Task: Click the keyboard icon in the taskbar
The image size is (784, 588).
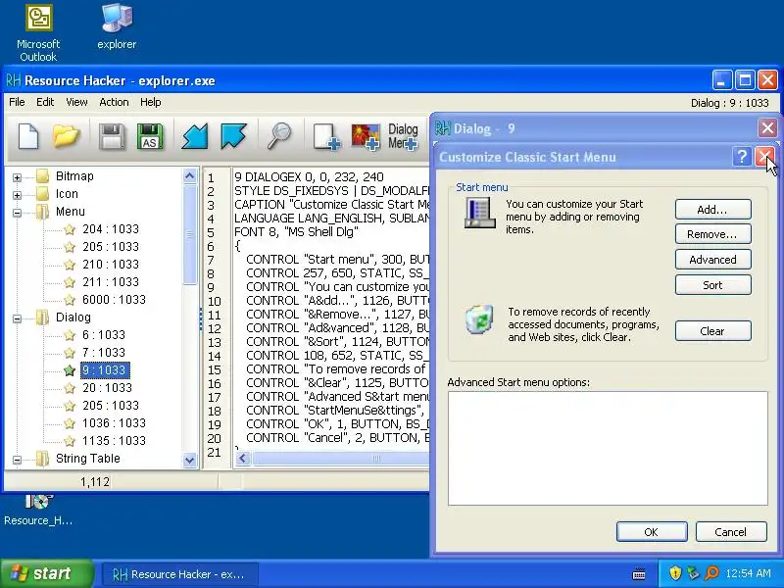Action: tap(639, 573)
